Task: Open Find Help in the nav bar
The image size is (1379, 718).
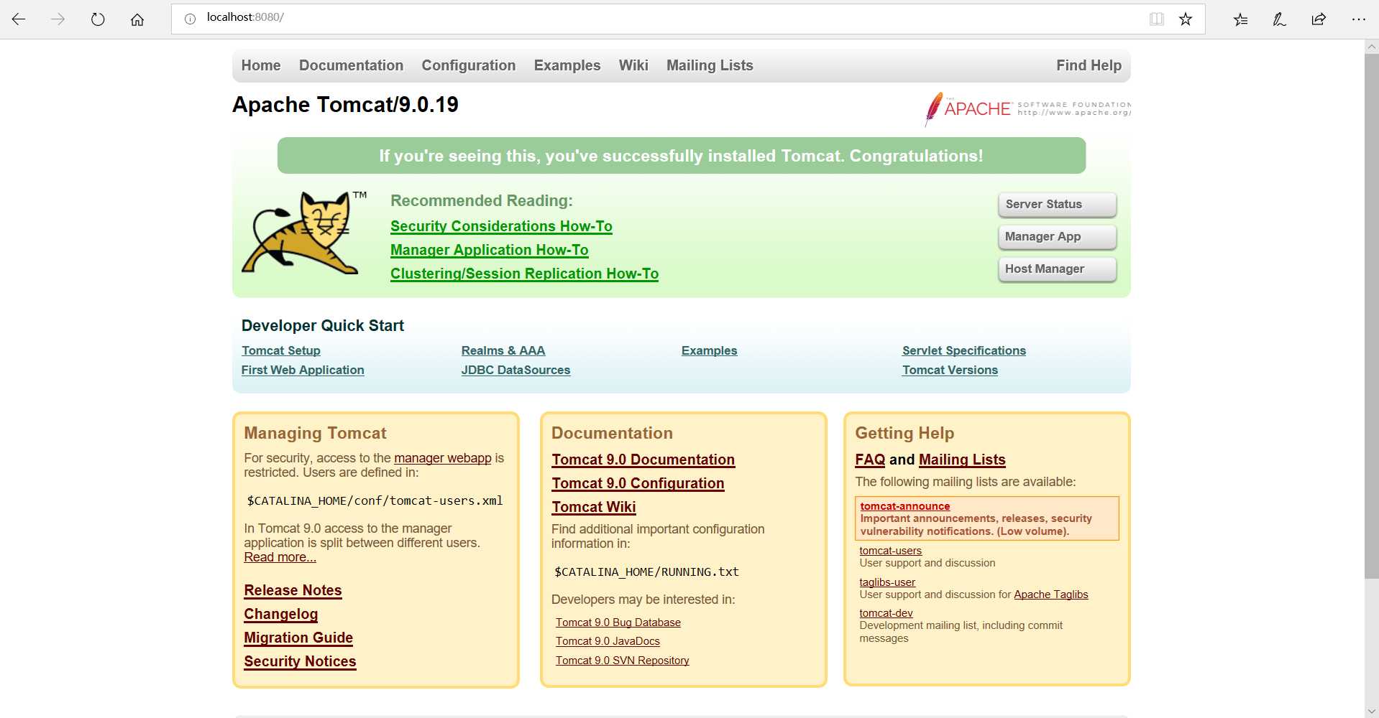Action: click(1089, 65)
